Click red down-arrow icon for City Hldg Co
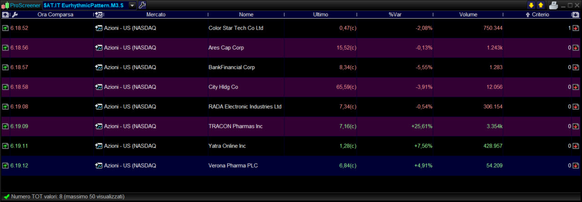 (576, 87)
